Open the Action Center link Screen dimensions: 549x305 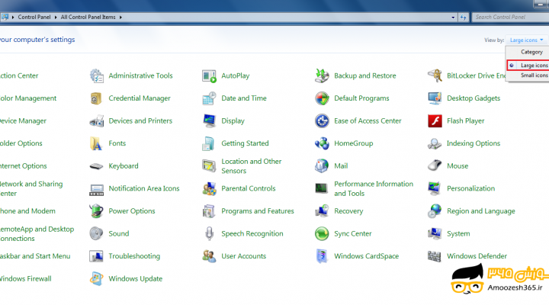point(19,76)
